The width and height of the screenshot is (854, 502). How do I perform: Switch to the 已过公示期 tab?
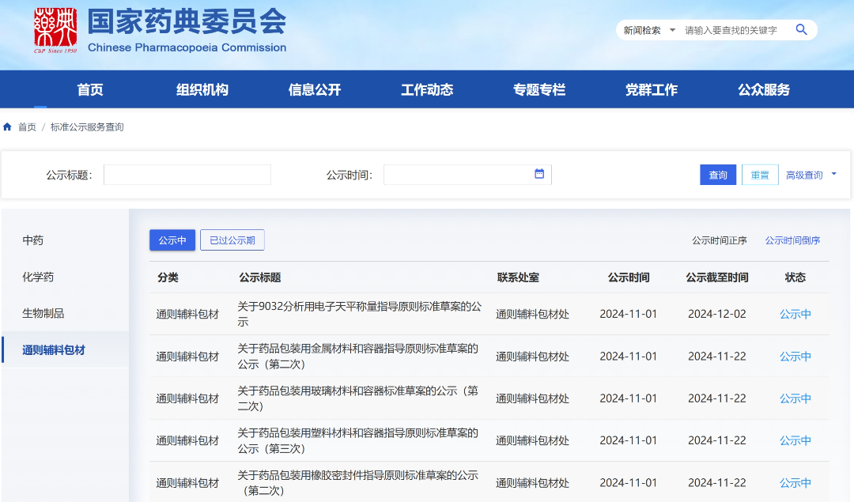(232, 240)
